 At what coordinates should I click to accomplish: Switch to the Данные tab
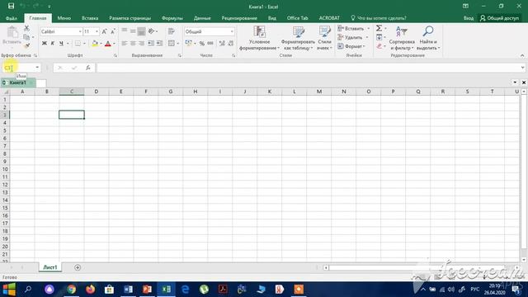click(x=202, y=18)
